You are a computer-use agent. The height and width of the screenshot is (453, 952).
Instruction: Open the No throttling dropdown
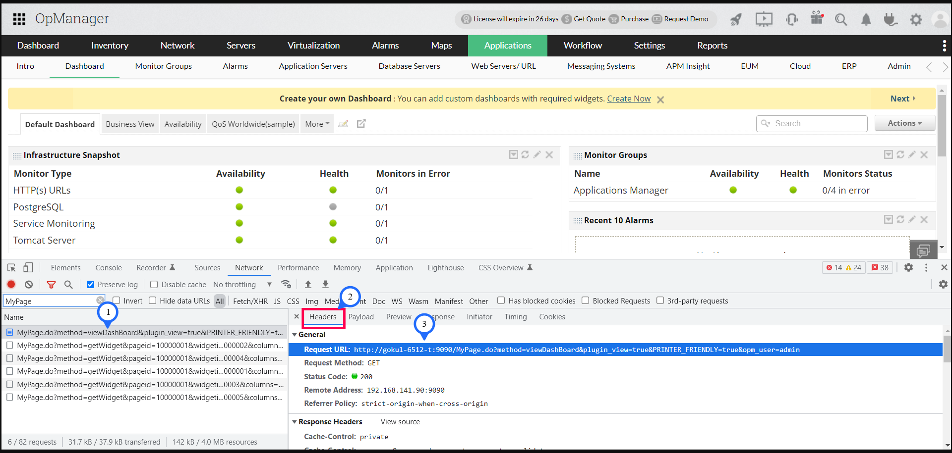pos(242,285)
